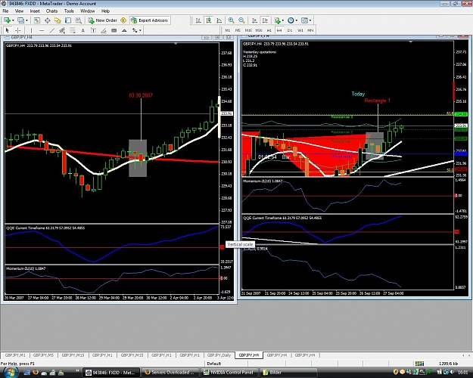The height and width of the screenshot is (378, 473).
Task: Open Servers Overloaded Firefox taskbar button
Action: (170, 372)
